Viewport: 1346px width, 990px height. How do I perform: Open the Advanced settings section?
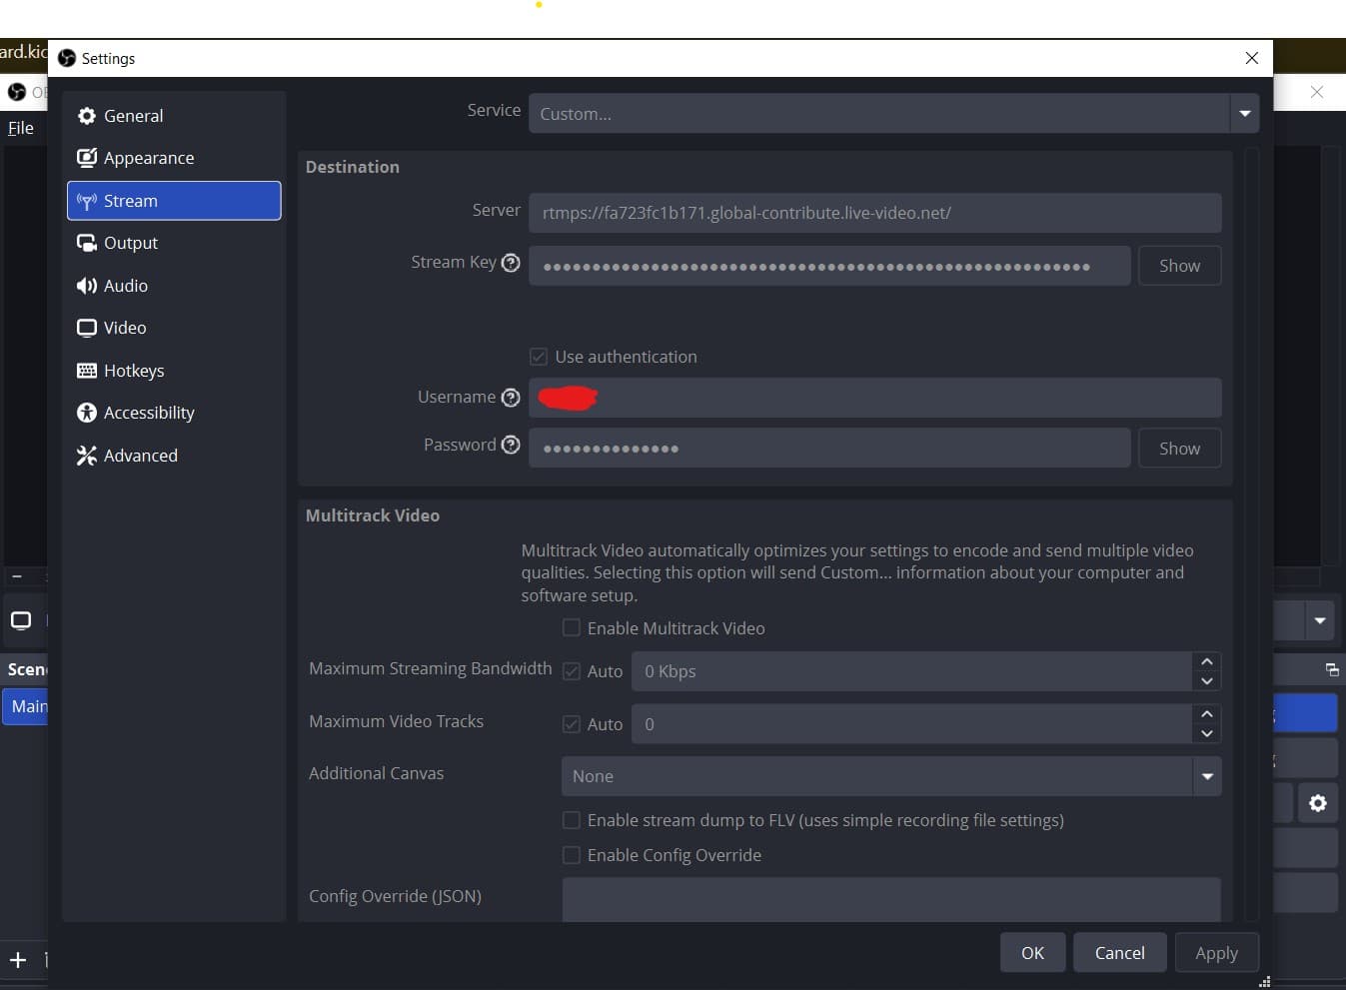(174, 456)
